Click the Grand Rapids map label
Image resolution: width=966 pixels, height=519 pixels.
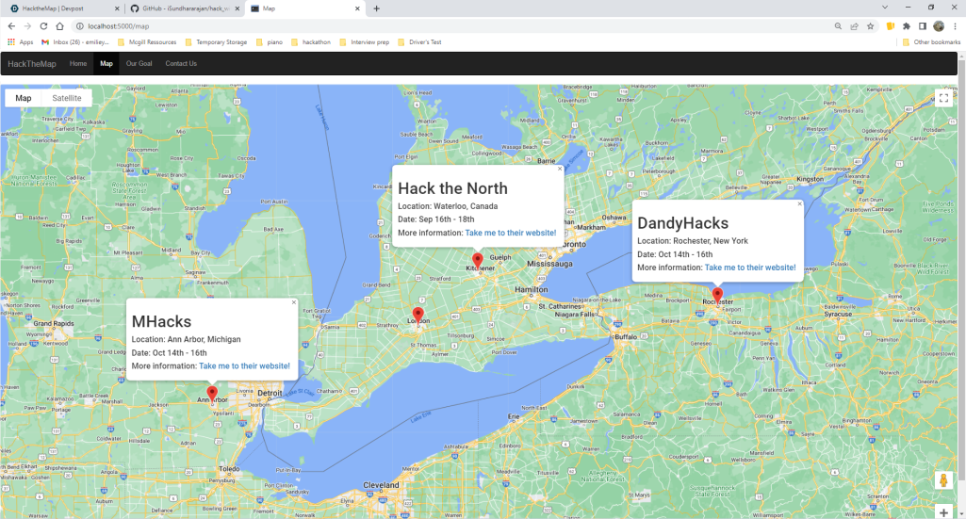point(54,323)
